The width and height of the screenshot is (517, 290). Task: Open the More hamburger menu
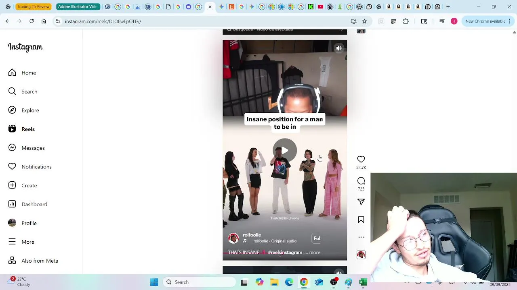click(21, 242)
